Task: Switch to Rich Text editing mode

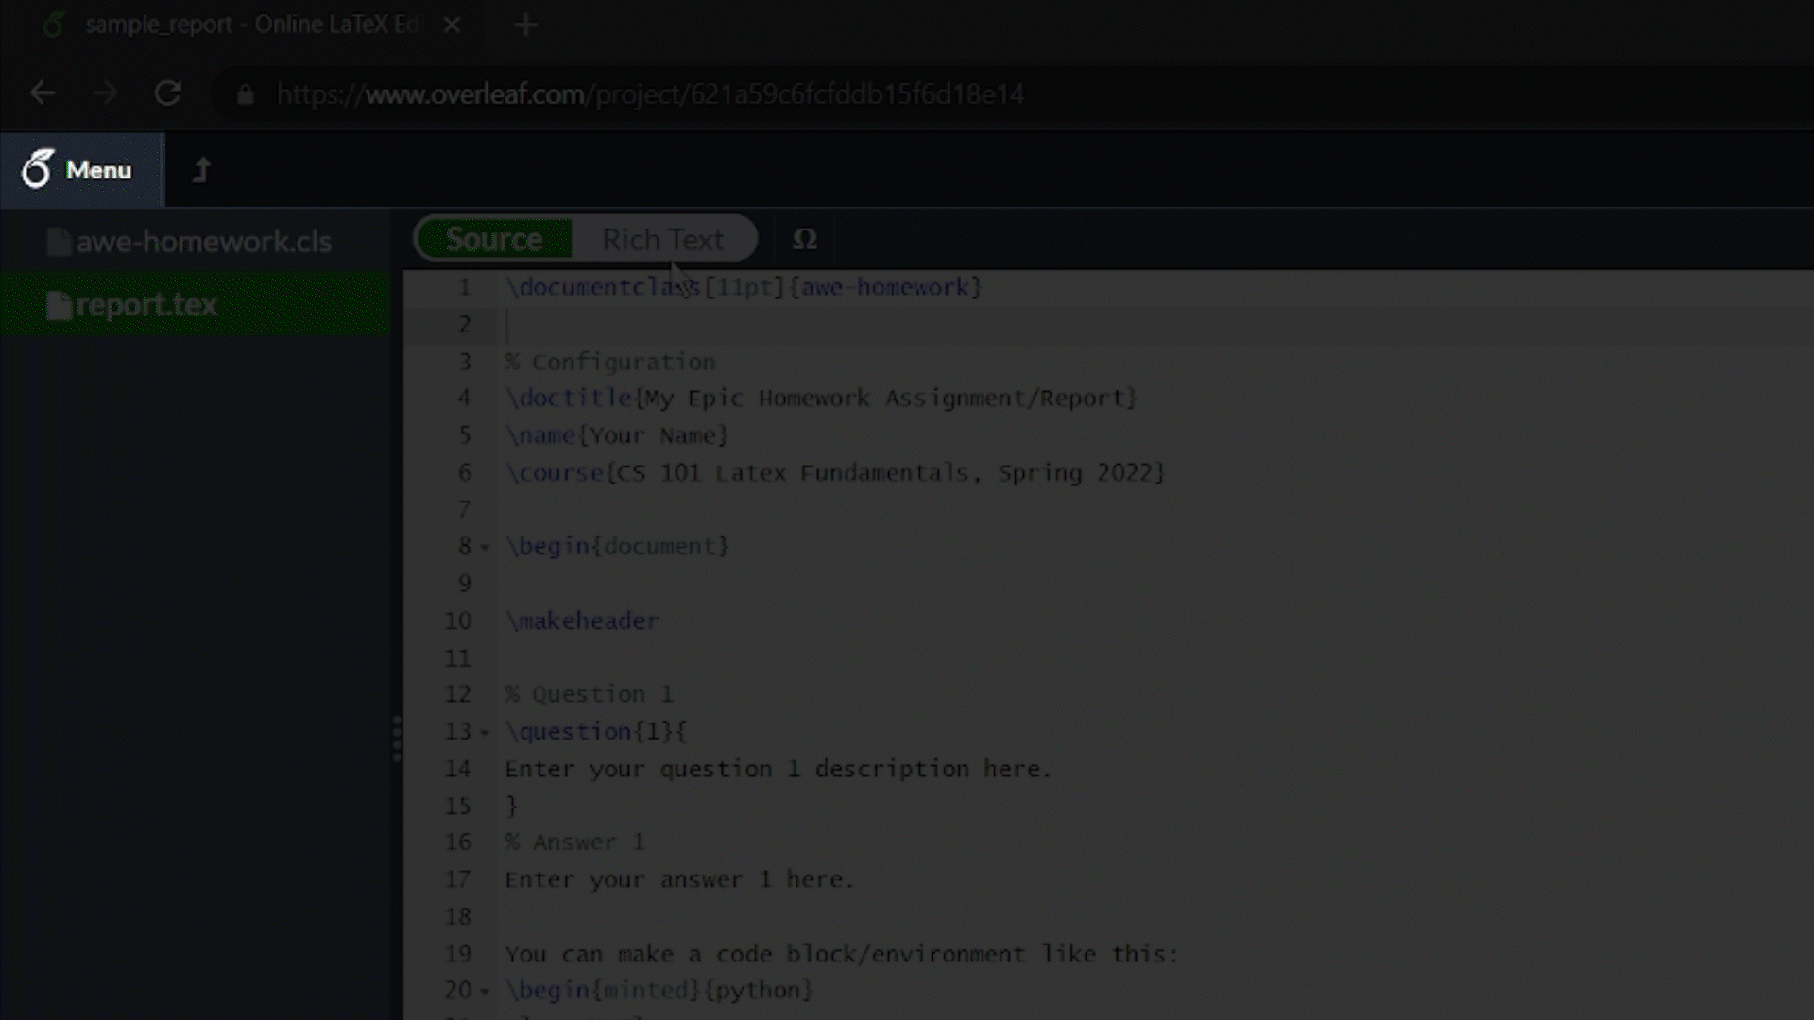Action: (662, 238)
